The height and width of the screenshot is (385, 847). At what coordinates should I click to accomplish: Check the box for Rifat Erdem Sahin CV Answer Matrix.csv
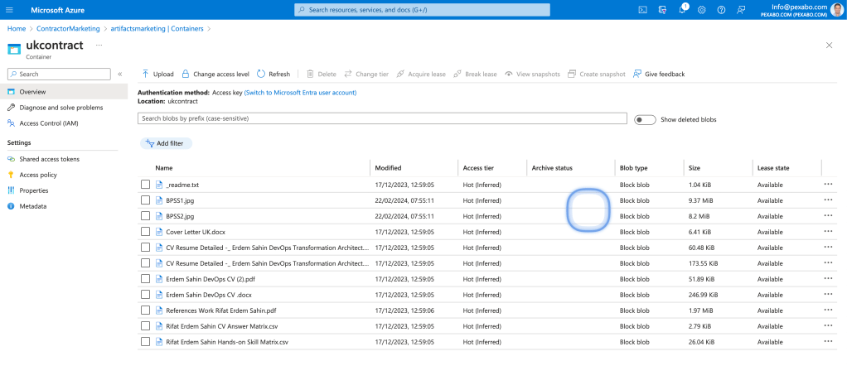(x=145, y=325)
